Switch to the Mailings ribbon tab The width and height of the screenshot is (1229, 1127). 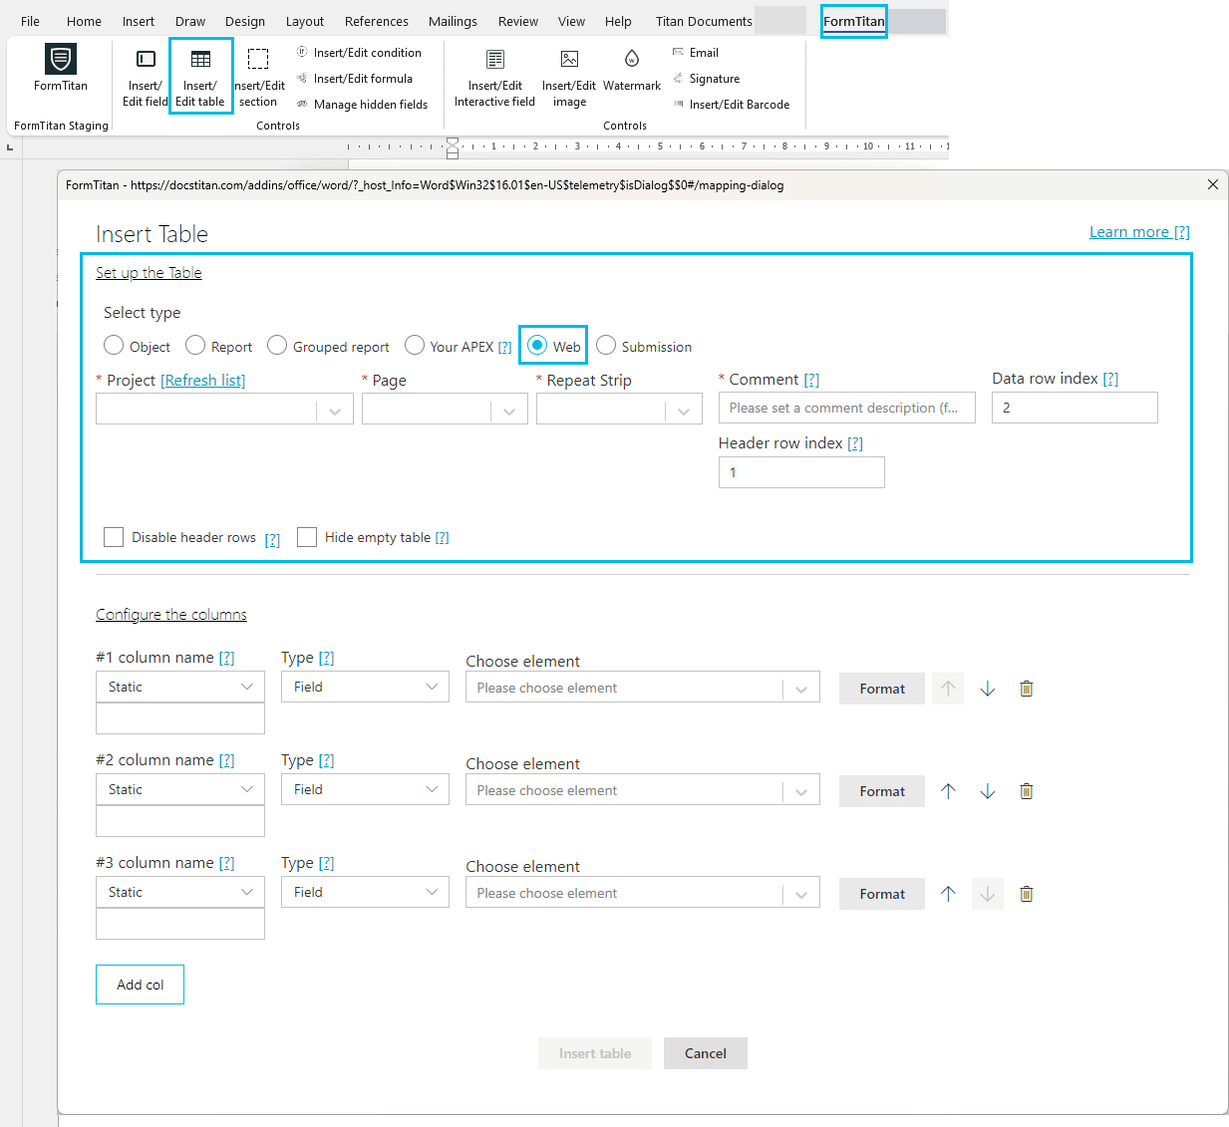[x=452, y=20]
